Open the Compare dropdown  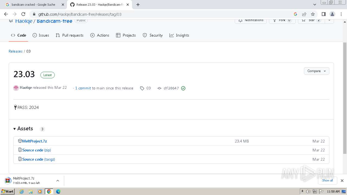tap(316, 71)
